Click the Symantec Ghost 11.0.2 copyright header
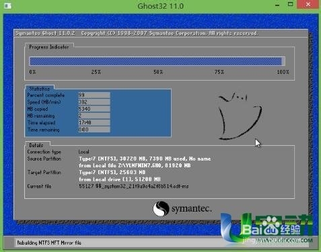This screenshot has width=321, height=252. click(x=137, y=34)
